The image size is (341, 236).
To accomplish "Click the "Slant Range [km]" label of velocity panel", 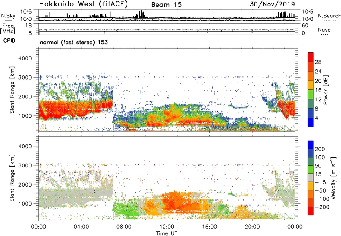I will pyautogui.click(x=12, y=178).
